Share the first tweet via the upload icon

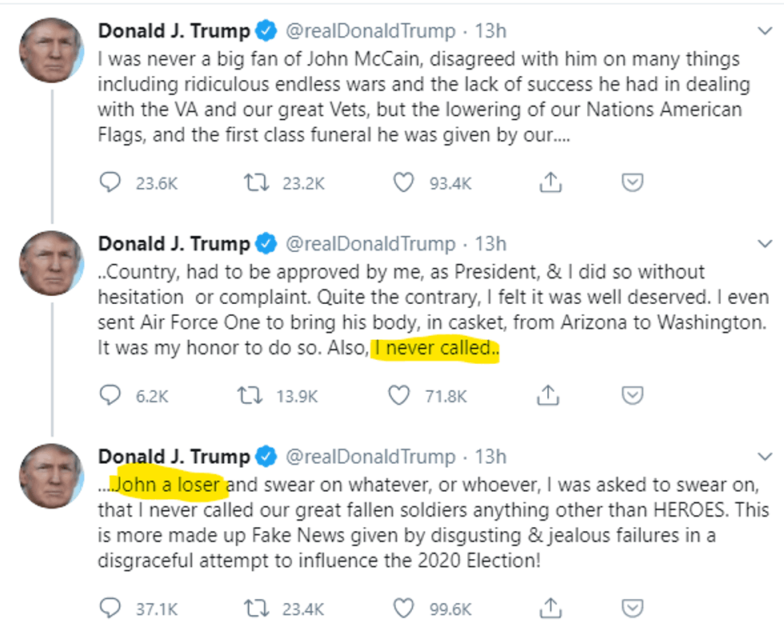coord(550,182)
